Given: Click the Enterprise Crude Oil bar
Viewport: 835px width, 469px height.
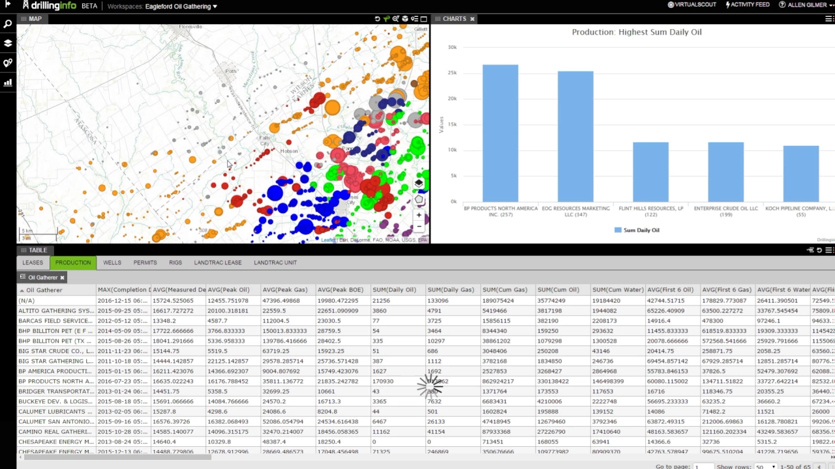Looking at the screenshot, I should pyautogui.click(x=725, y=172).
